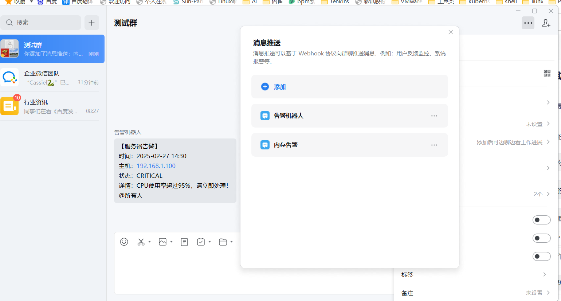Add a new webhook via 添加

click(350, 87)
